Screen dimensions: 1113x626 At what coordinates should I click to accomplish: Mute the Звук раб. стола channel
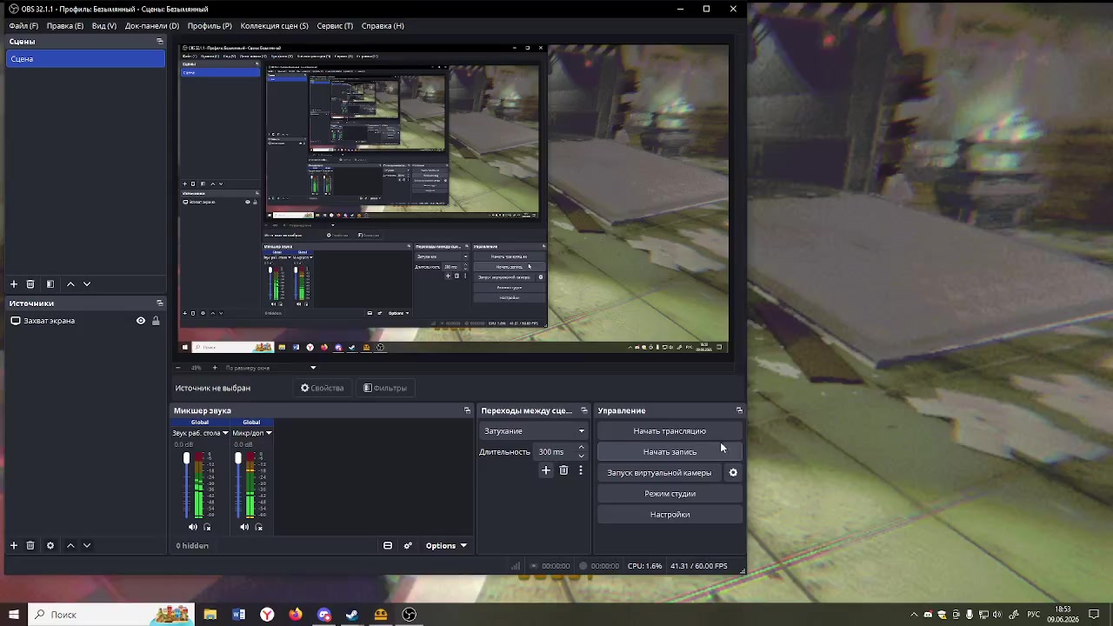(193, 527)
